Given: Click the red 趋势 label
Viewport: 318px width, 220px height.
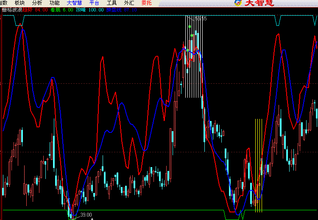Looking at the screenshot, I should click(x=27, y=10).
